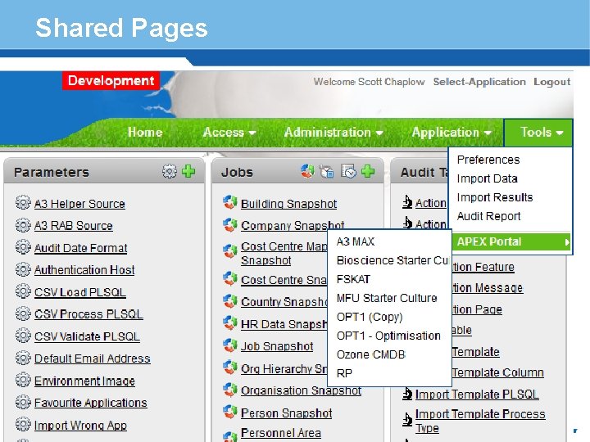Click the gear icon in the Parameters header
590x442 pixels.
coord(170,171)
